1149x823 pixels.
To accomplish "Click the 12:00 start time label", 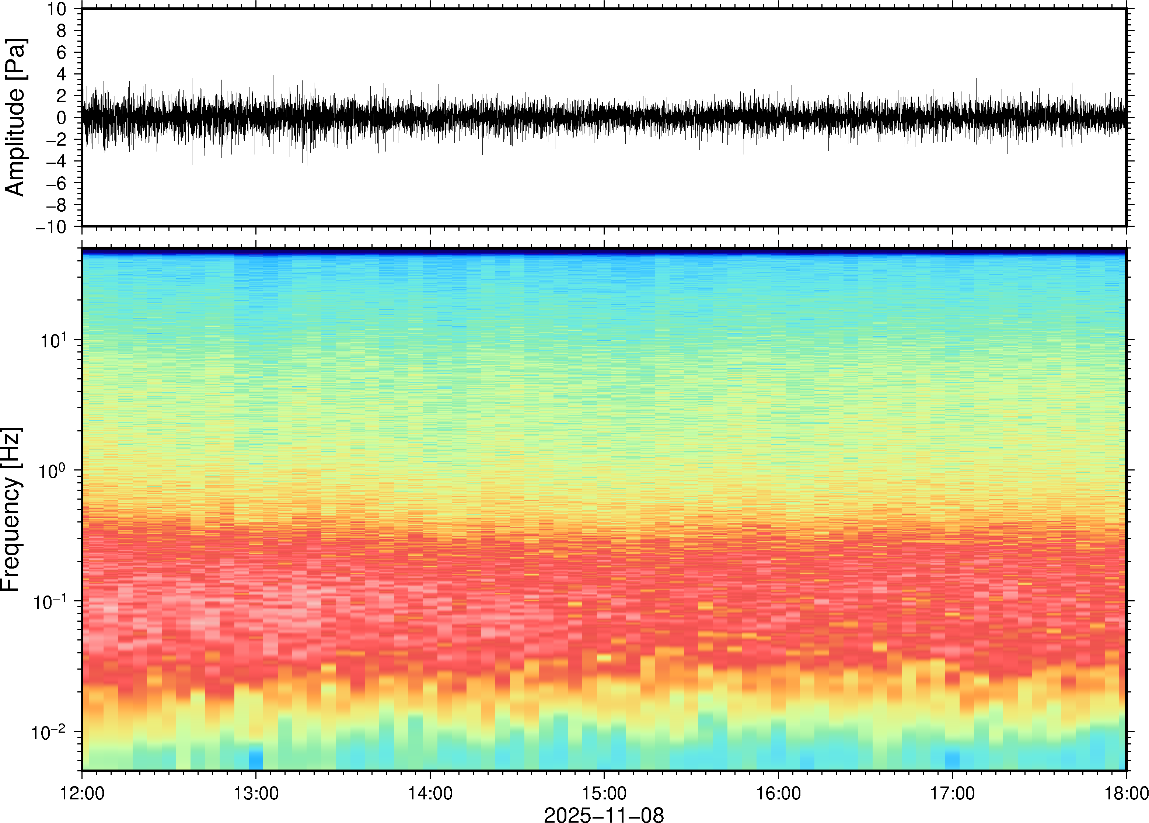I will tap(82, 793).
